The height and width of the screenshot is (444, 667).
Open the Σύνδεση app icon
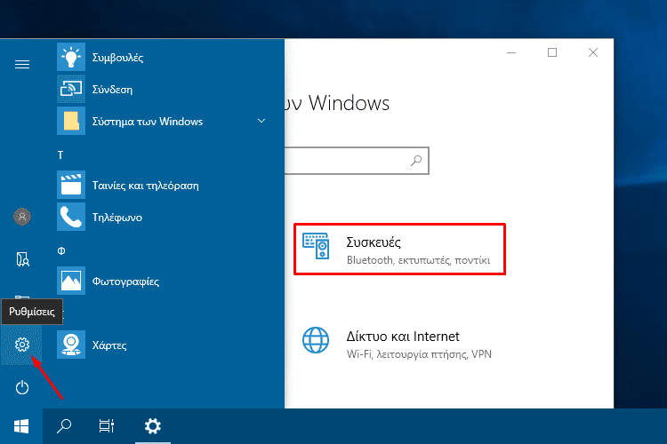click(71, 89)
